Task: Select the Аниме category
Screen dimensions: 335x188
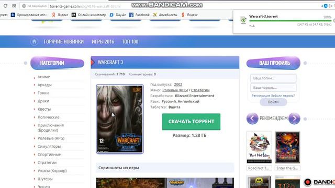Action: tap(43, 77)
